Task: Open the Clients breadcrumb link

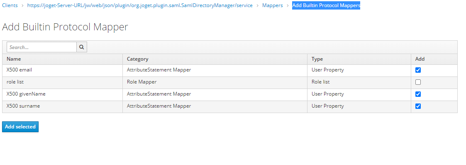Action: pyautogui.click(x=10, y=5)
